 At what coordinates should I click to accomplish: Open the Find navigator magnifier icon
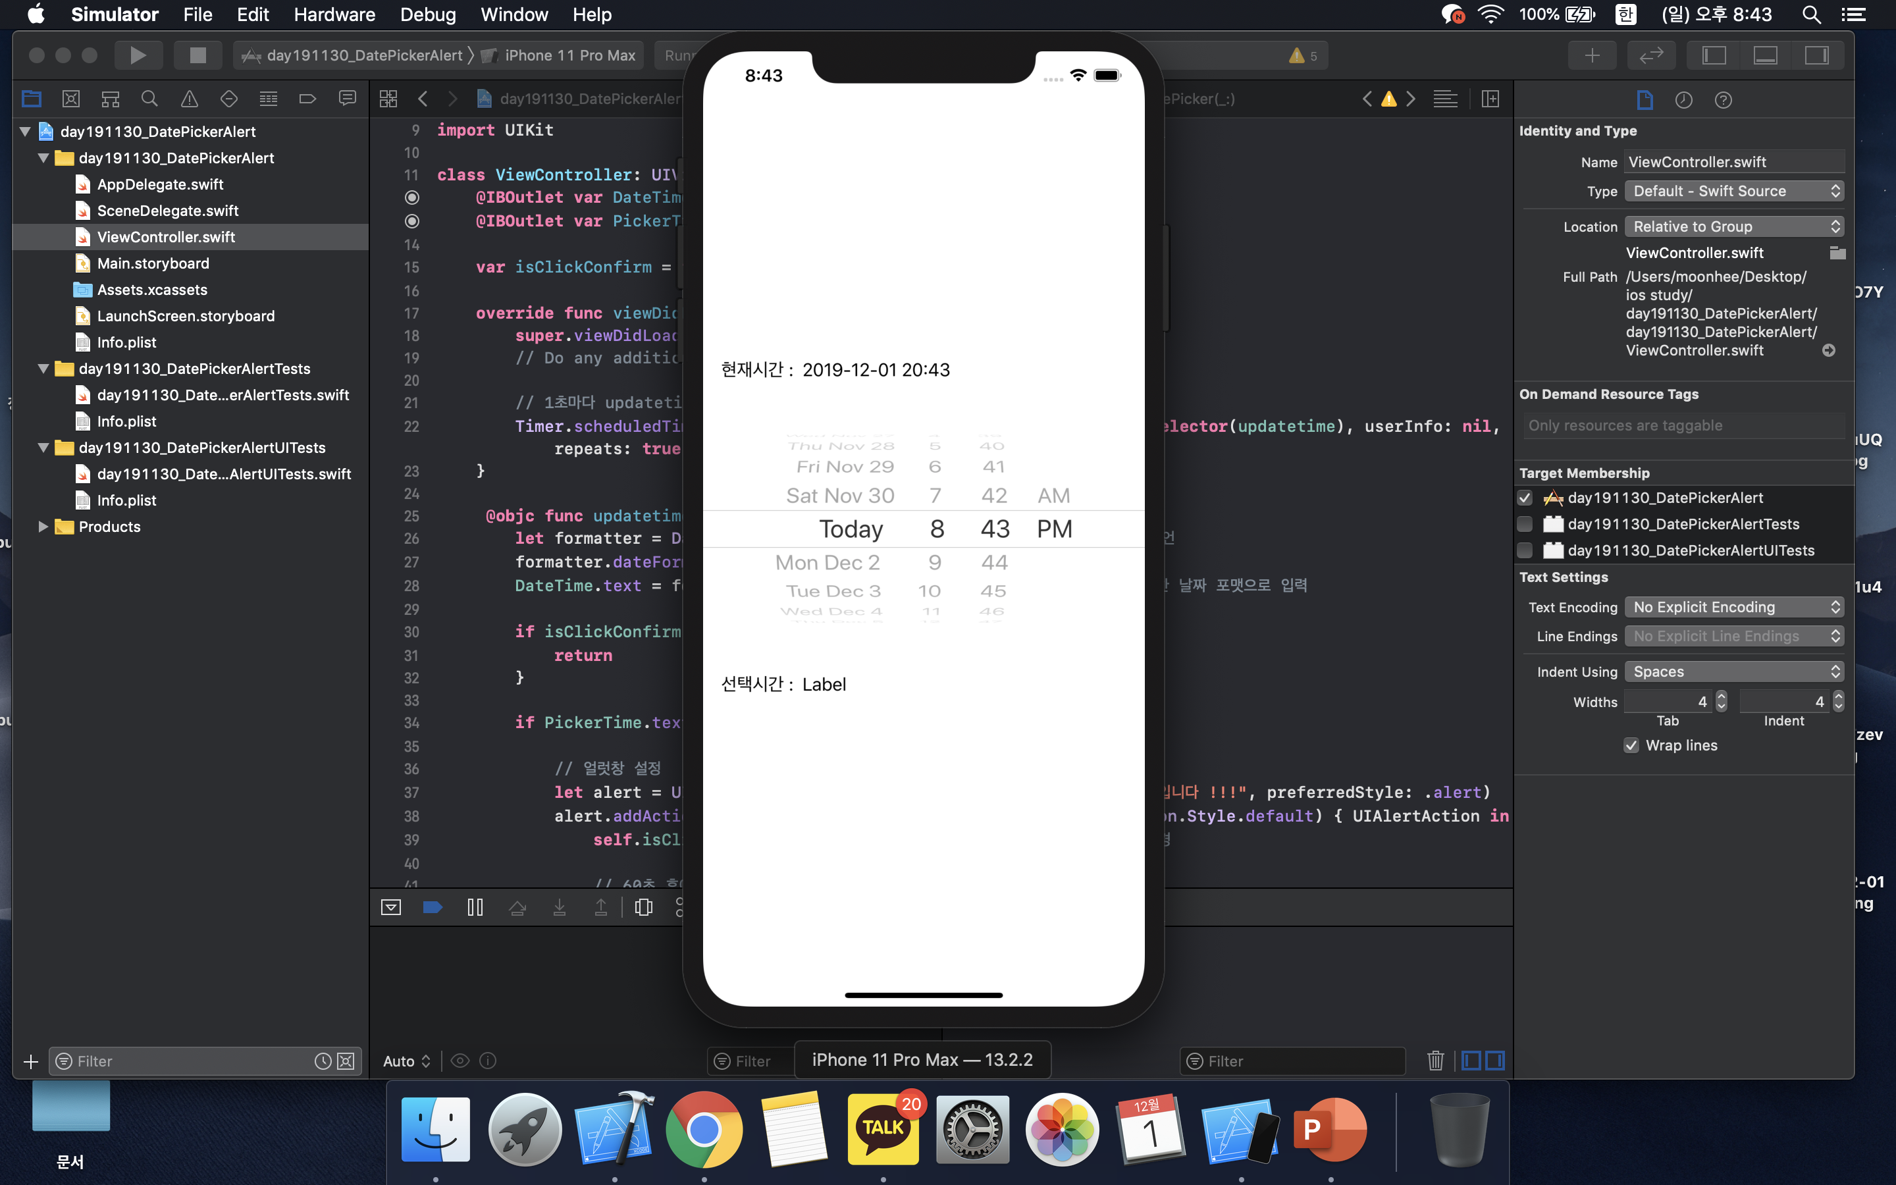pyautogui.click(x=149, y=99)
